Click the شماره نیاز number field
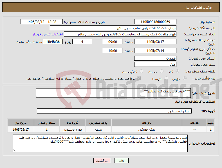The width and height of the screenshot is (222, 168). click(x=155, y=22)
